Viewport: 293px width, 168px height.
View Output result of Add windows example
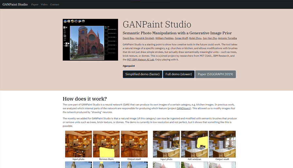[x=222, y=144]
